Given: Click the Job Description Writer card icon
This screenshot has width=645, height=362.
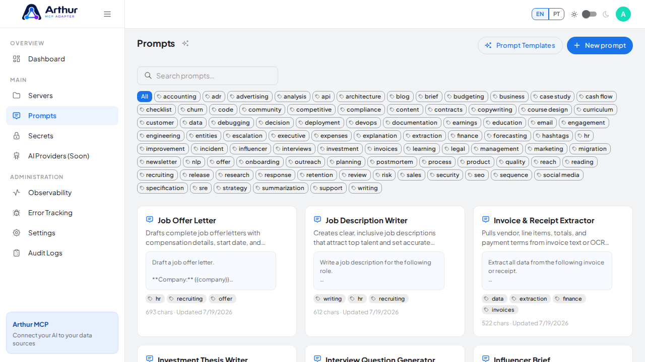Looking at the screenshot, I should (317, 220).
